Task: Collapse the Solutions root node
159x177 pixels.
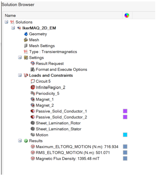Action: 6,22
